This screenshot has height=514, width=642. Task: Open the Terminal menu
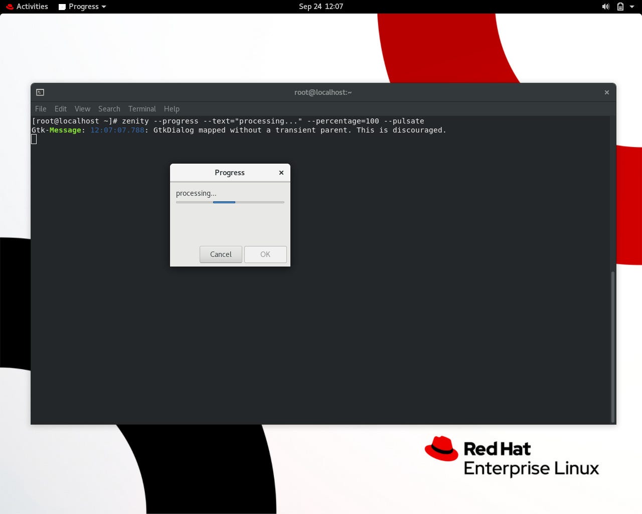pos(142,109)
